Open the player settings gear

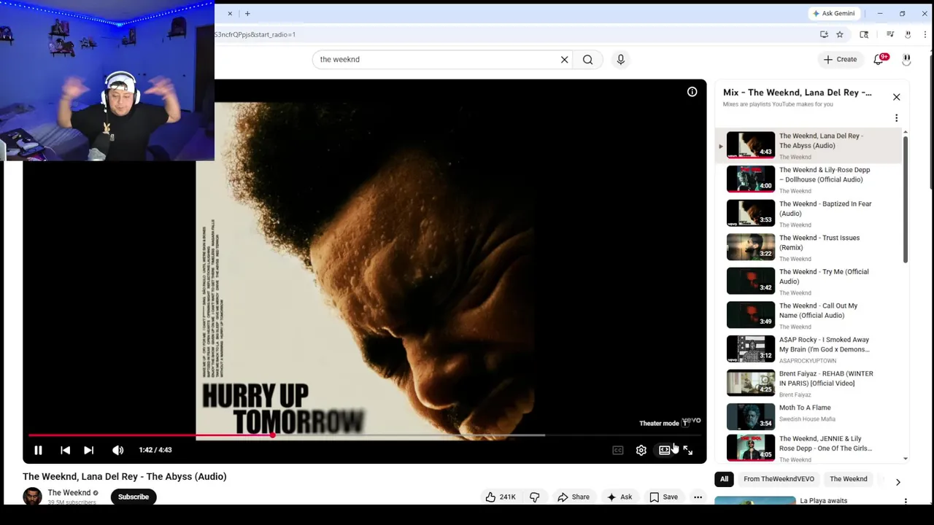(x=641, y=450)
